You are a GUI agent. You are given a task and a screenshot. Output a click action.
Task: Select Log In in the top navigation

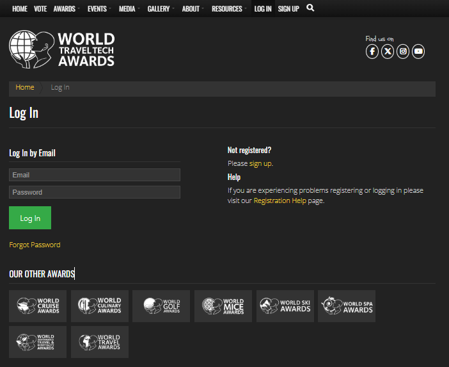coord(263,9)
